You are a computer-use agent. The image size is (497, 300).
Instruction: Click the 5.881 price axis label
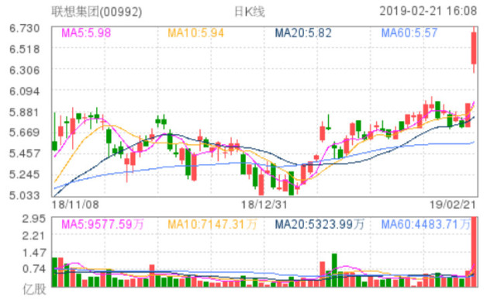click(x=25, y=112)
